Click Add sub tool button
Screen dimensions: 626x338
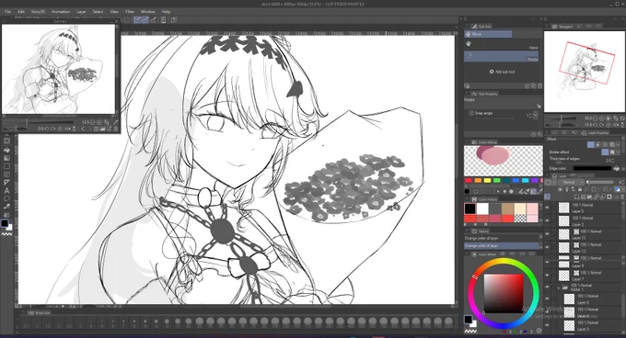[x=502, y=72]
